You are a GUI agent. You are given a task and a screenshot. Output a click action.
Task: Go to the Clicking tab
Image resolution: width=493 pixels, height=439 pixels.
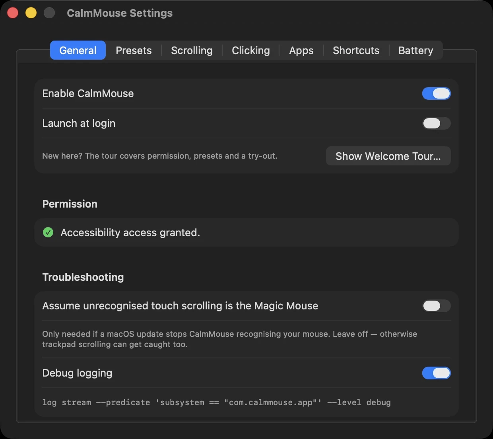[251, 50]
